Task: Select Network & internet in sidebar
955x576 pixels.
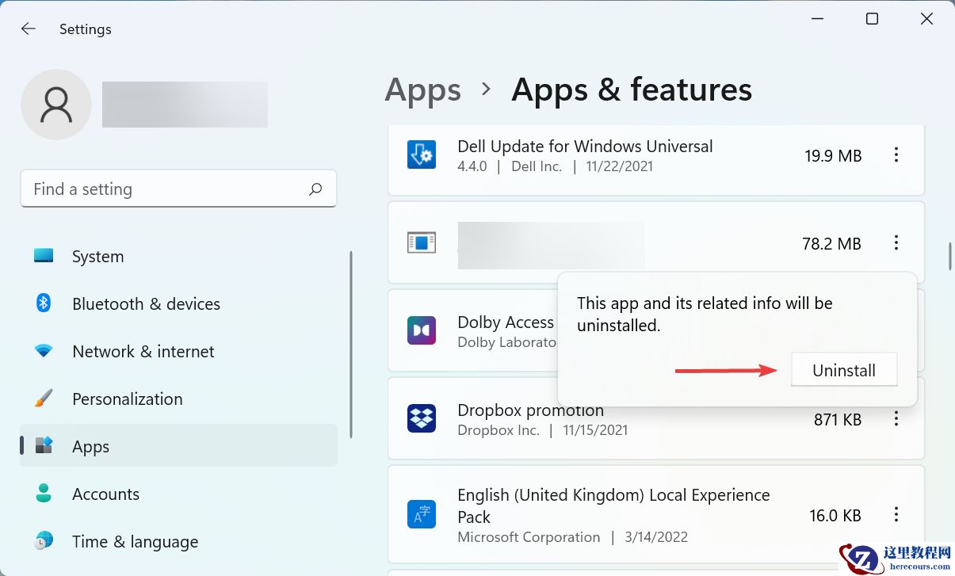Action: [x=143, y=352]
